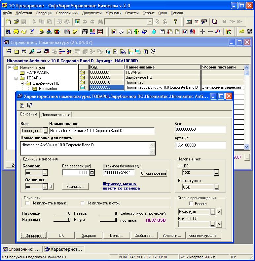Click the binoculars search icon in main toolbar
Screen dimensions: 255x261
point(100,22)
